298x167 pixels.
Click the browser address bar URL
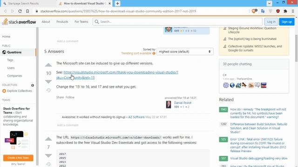tap(118, 11)
